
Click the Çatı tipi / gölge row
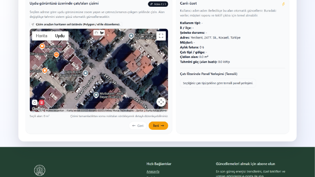point(193,52)
